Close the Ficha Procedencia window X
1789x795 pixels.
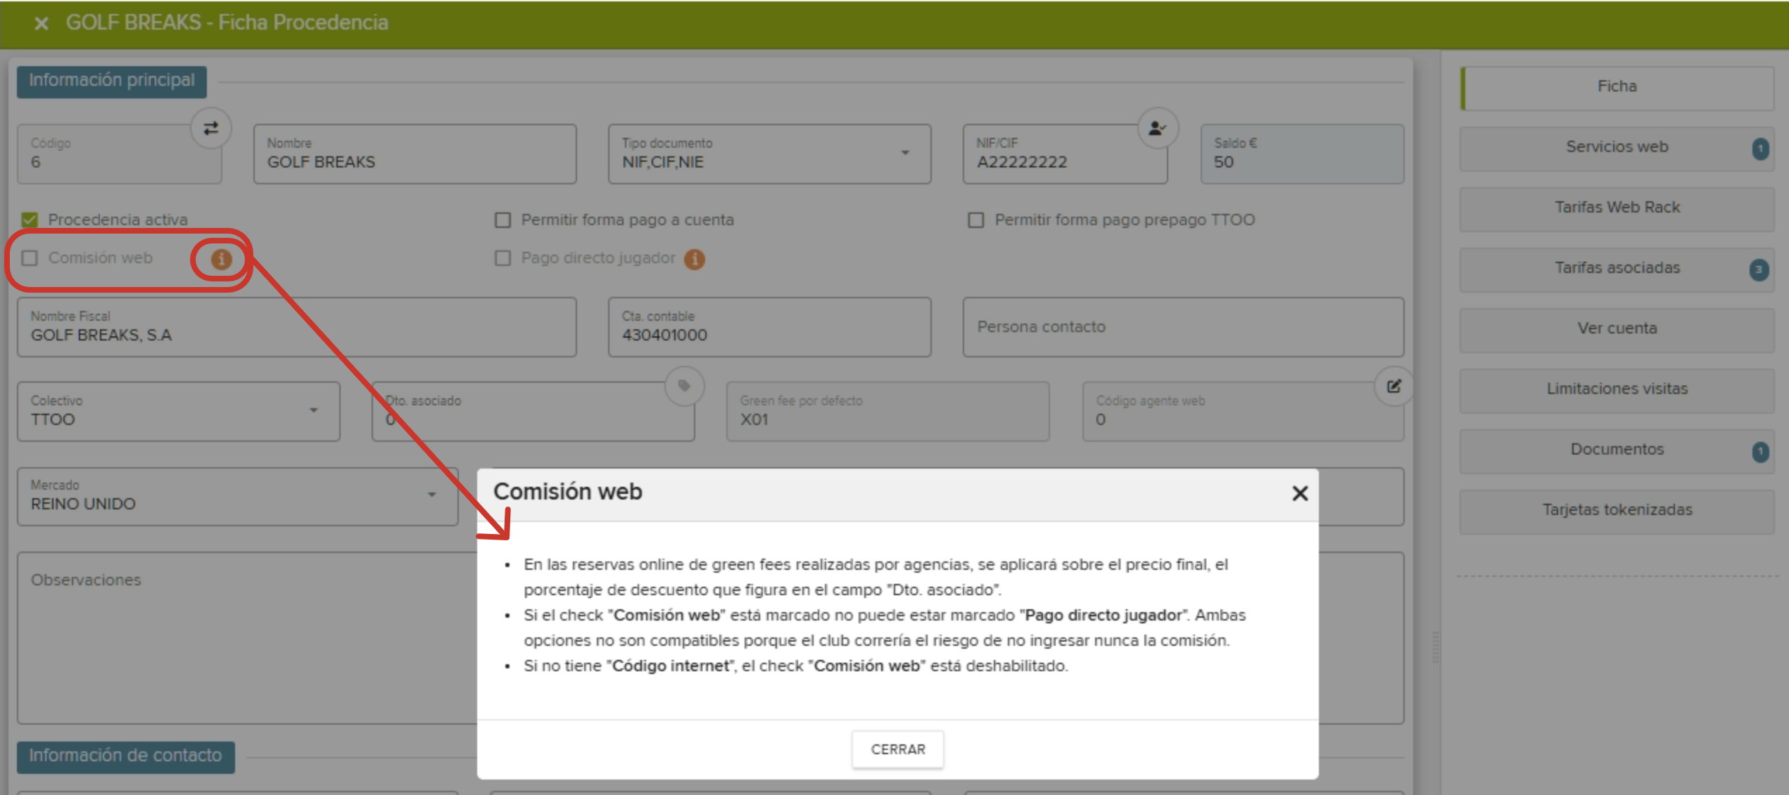point(42,23)
